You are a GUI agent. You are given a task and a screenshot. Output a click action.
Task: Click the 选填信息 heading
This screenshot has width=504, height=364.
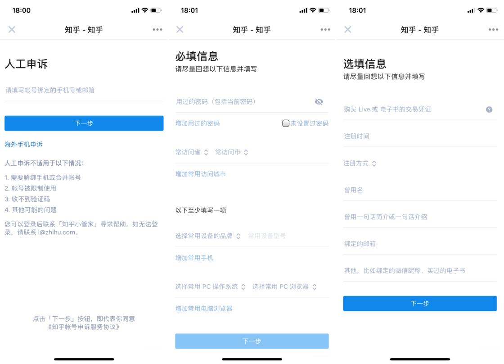click(364, 64)
